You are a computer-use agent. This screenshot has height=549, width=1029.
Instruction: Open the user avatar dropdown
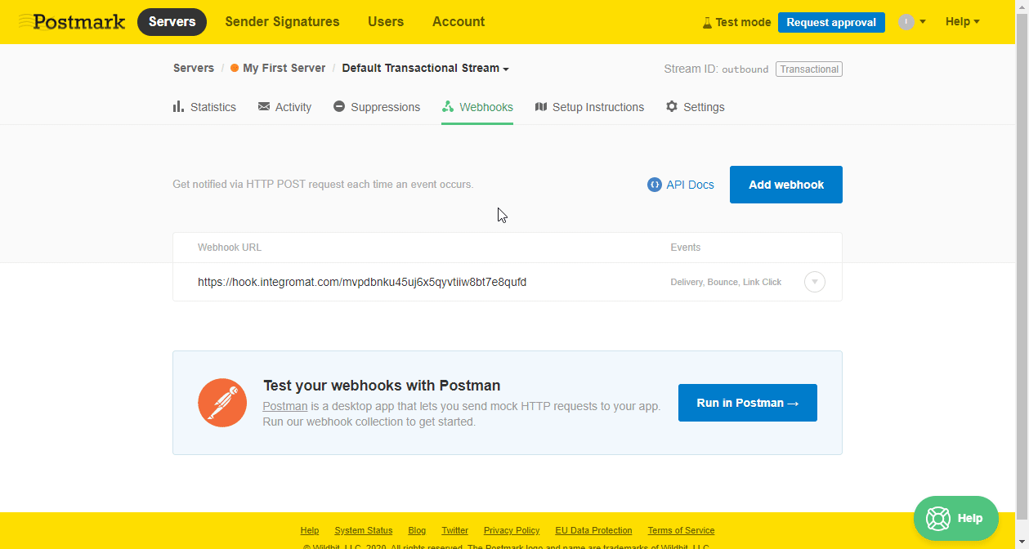click(911, 22)
